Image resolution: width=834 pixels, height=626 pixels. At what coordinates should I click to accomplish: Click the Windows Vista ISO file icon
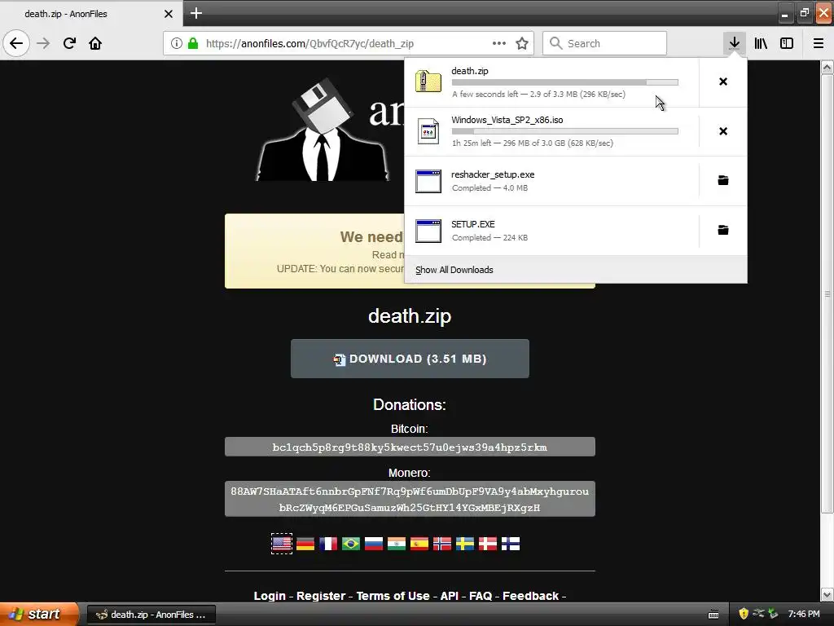click(428, 131)
